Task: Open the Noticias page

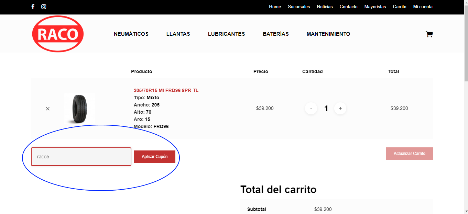Action: point(325,7)
